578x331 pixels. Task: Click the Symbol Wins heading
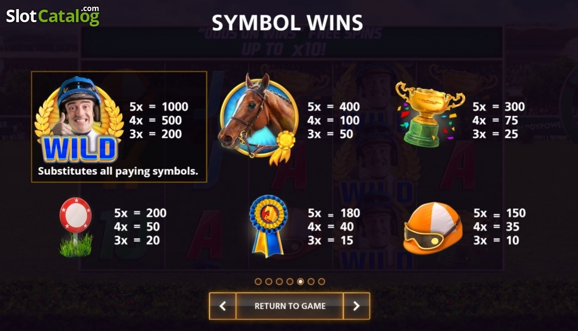click(288, 22)
